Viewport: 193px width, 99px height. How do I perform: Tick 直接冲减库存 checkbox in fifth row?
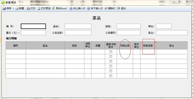coord(111,71)
